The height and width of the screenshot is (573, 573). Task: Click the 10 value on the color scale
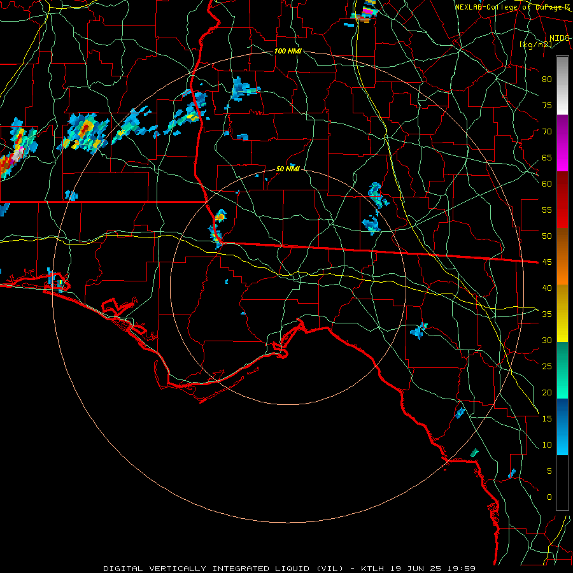[547, 445]
